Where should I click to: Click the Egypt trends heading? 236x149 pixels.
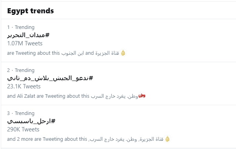(x=31, y=11)
